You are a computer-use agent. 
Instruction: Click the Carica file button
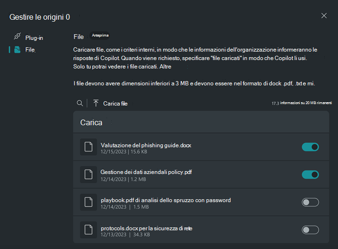(x=115, y=104)
